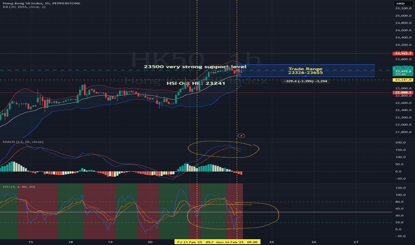Click the 150.0 value on MACD axis
Viewport: 415px width, 245px height.
click(x=400, y=150)
